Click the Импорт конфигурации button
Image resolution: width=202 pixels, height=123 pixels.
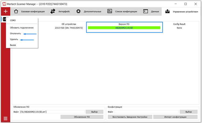[175, 117]
